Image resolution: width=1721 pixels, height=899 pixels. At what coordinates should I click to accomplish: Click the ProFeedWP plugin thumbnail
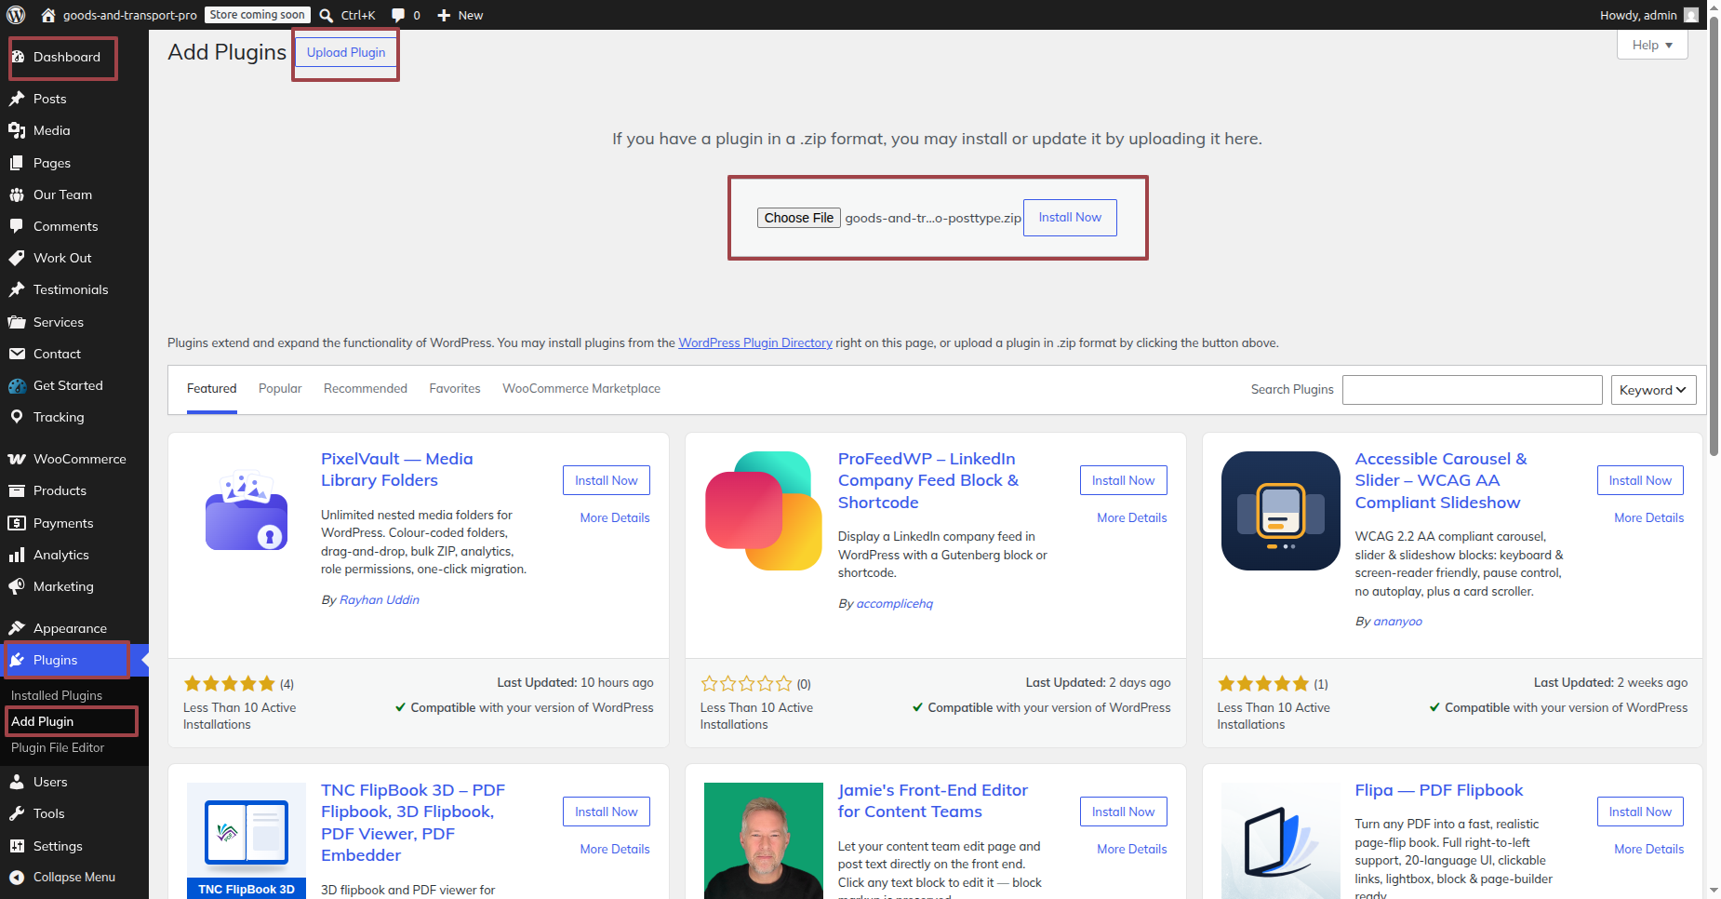[x=764, y=511]
